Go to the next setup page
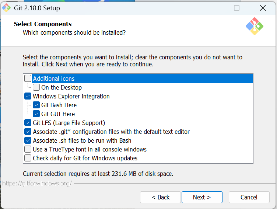 (x=202, y=197)
